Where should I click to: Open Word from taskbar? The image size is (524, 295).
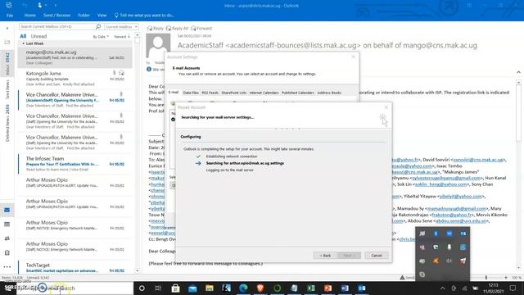click(x=345, y=288)
